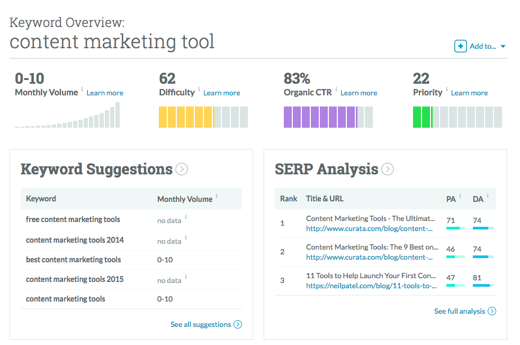Click the Add to... label
Screen dimensions: 520x345
[x=483, y=47]
